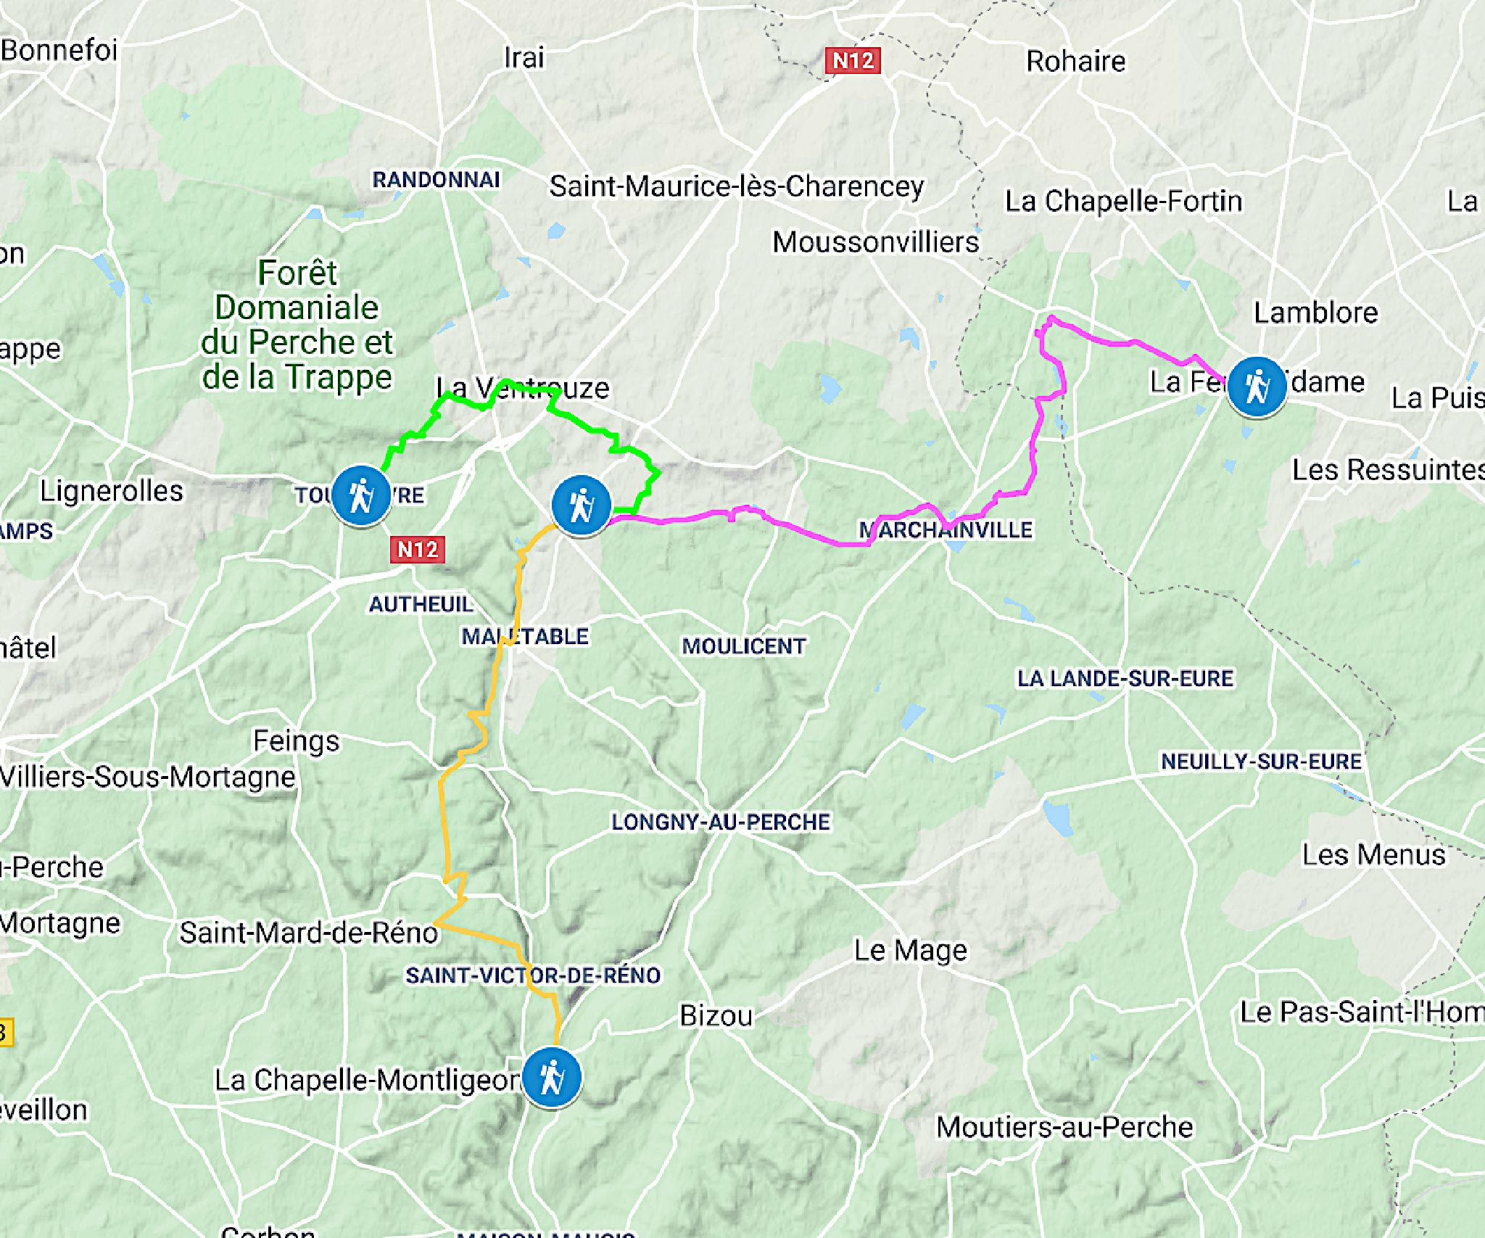Screen dimensions: 1485x1238
Task: Click the AUTHEUIL village label
Action: point(421,604)
